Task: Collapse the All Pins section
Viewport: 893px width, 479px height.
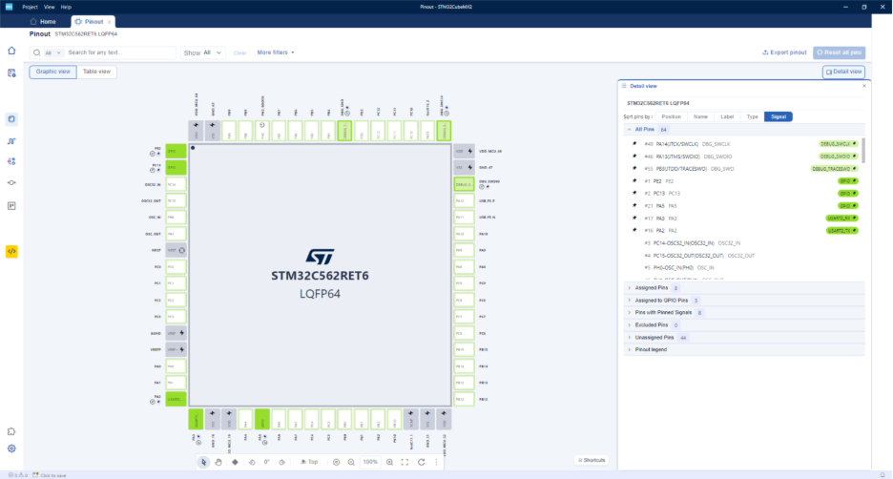Action: click(630, 130)
